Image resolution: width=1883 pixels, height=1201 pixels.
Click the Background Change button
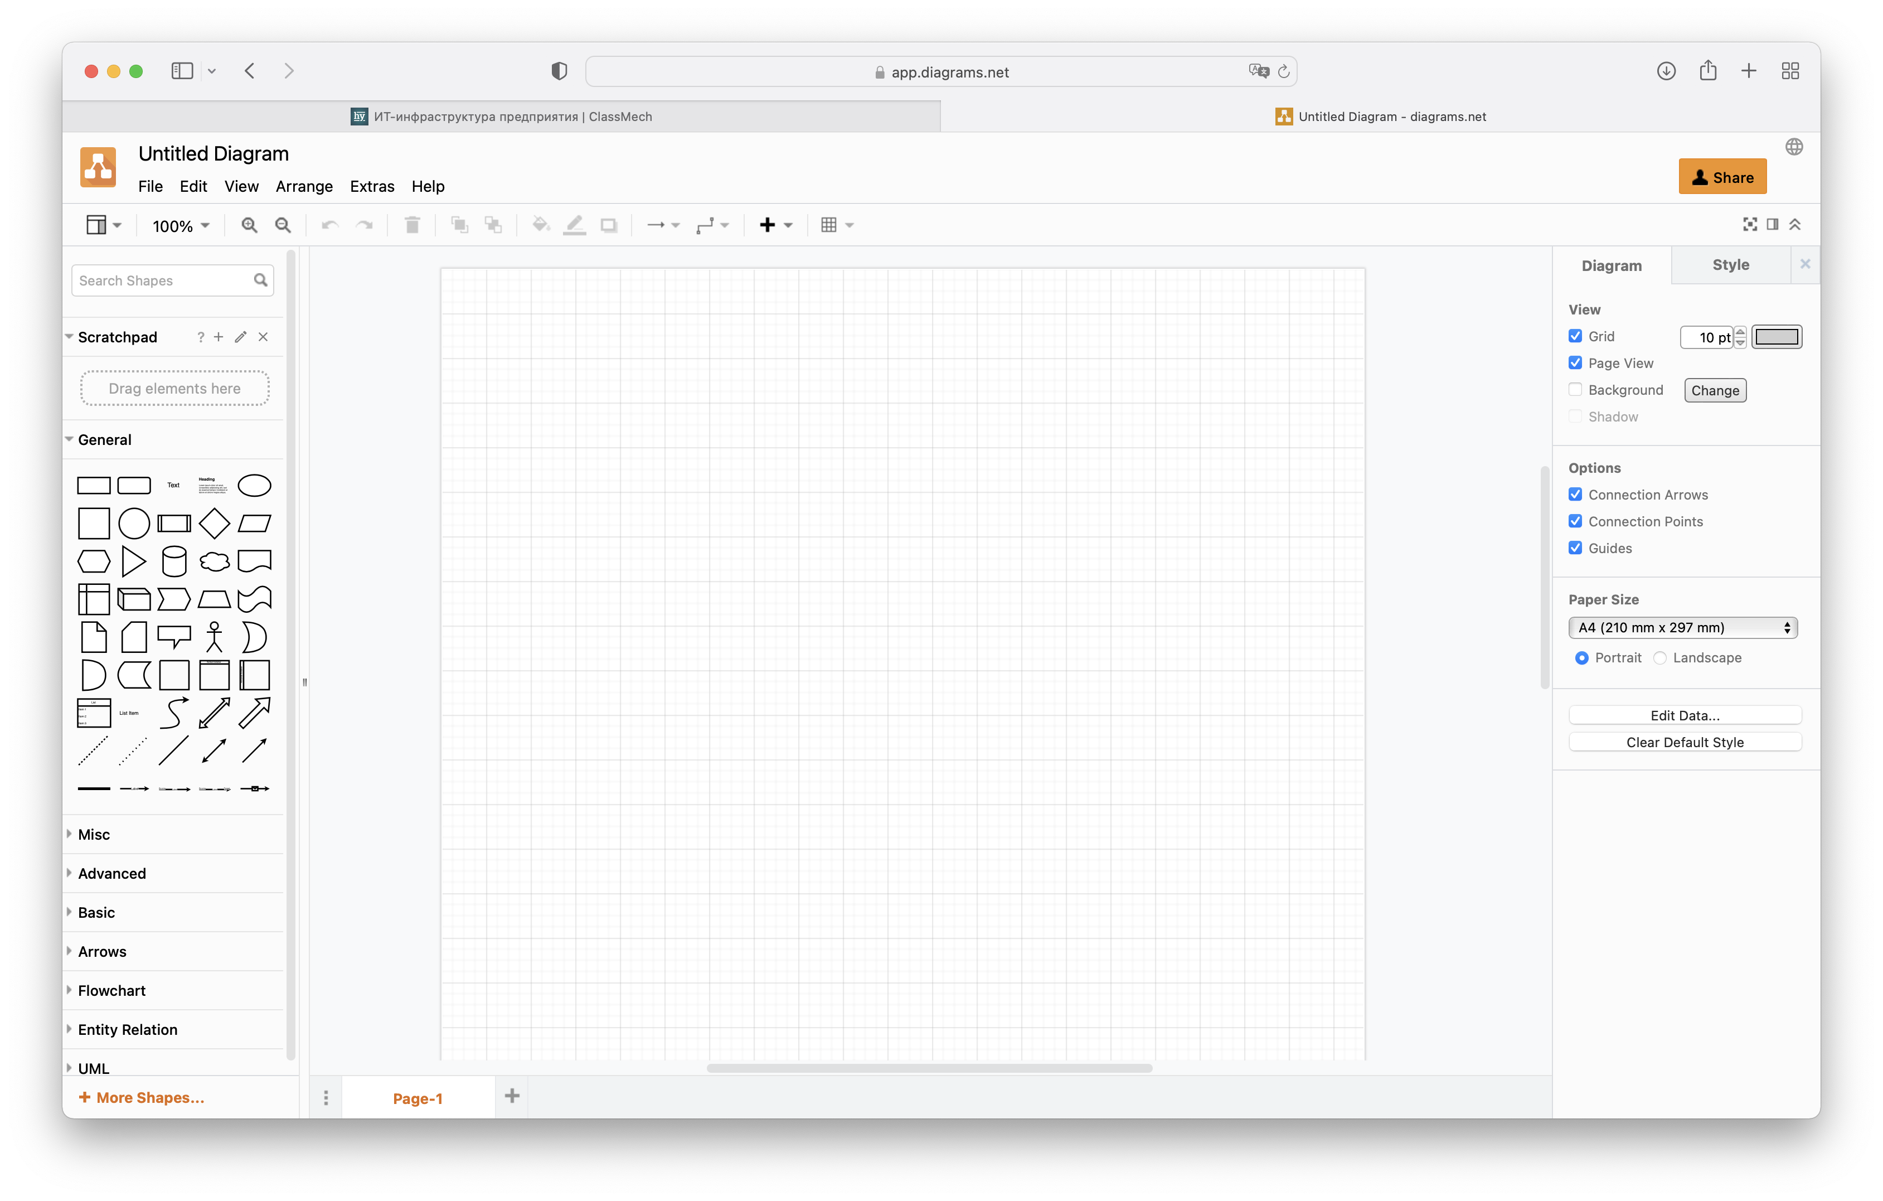click(x=1715, y=390)
